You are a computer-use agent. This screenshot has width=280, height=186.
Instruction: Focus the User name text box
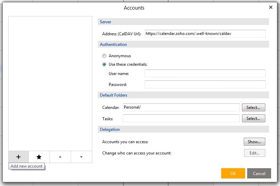pos(205,73)
